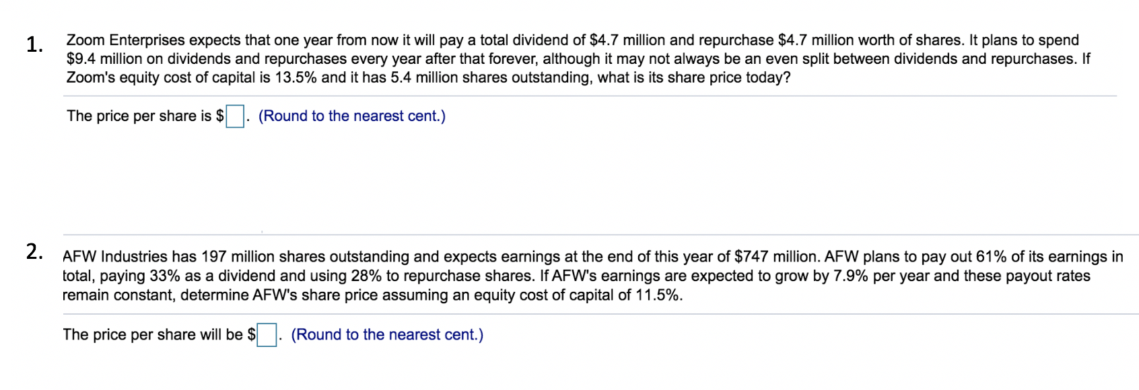The height and width of the screenshot is (390, 1139).
Task: Click the Round to nearest cent hint for question 2
Action: 388,334
